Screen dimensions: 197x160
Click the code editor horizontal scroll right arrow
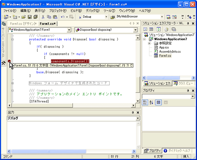click(133, 105)
